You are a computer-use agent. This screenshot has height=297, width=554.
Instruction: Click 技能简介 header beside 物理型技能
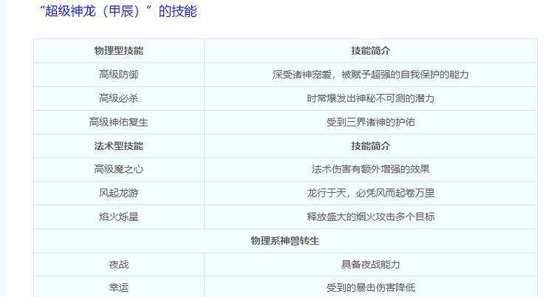click(371, 51)
